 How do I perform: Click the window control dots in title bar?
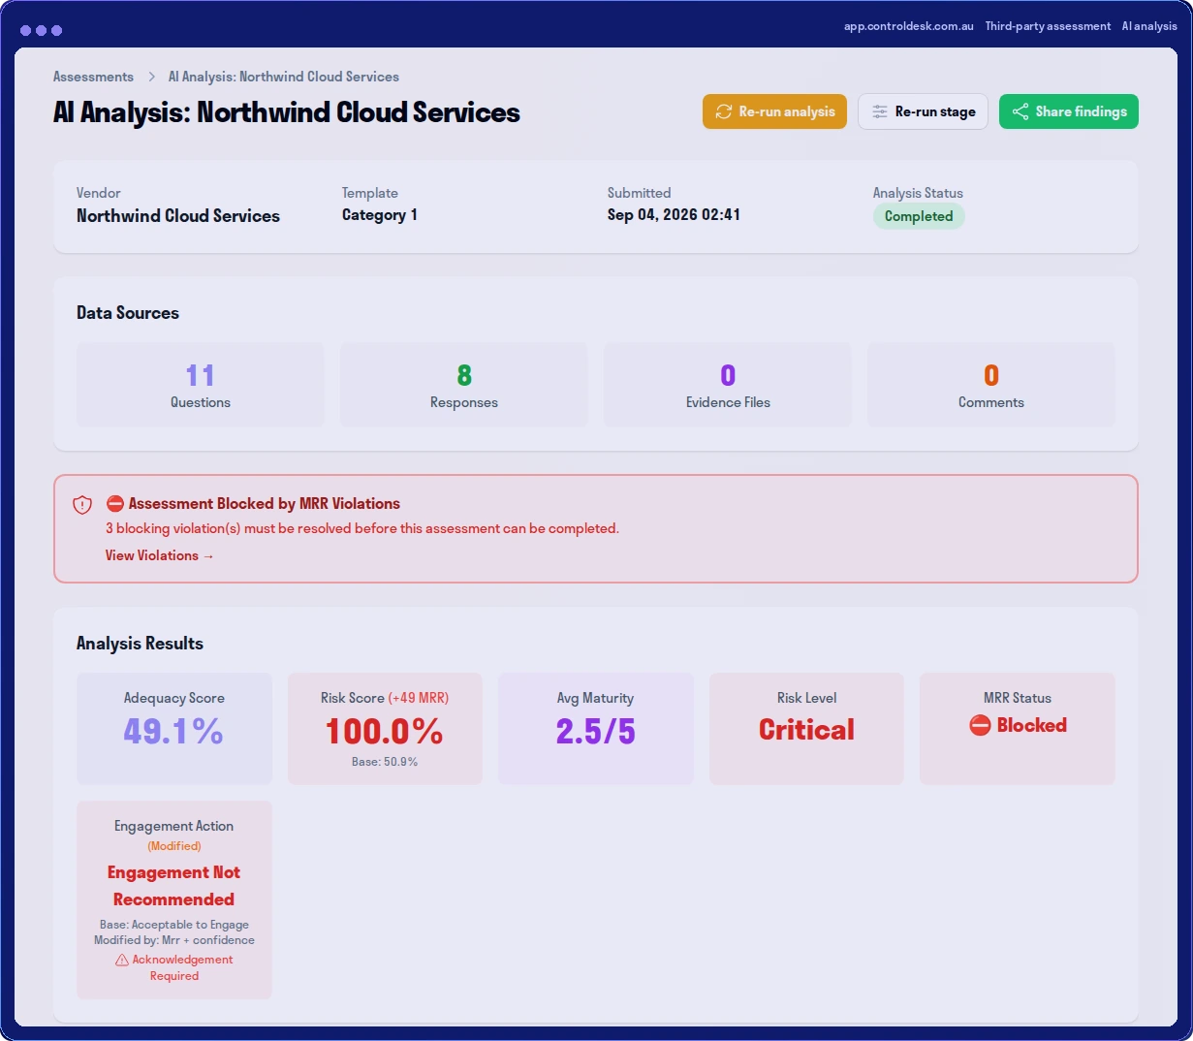click(x=41, y=30)
